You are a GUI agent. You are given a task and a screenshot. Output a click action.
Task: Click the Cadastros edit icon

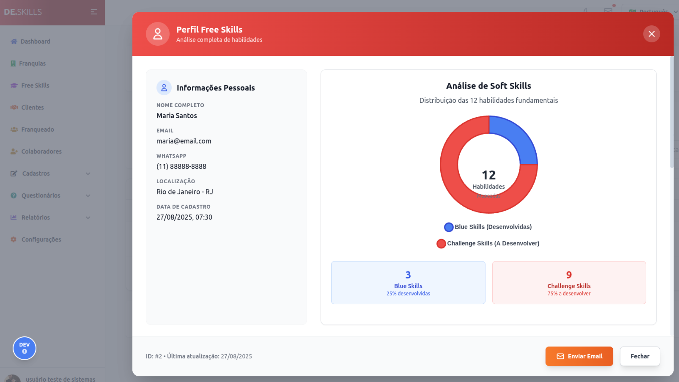click(14, 173)
